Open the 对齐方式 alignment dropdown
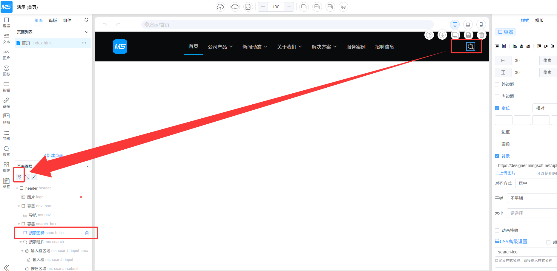 click(x=536, y=183)
